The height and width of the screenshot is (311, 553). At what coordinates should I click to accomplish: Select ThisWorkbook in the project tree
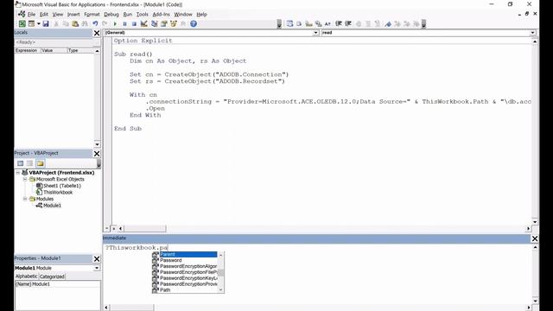[58, 193]
